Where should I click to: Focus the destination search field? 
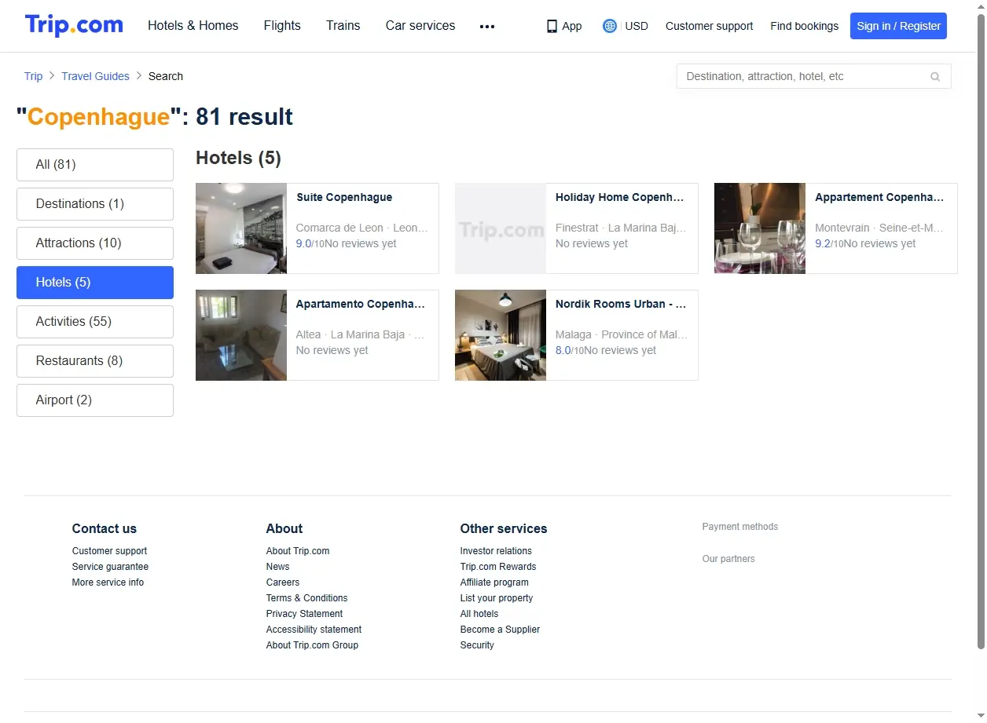pos(813,76)
